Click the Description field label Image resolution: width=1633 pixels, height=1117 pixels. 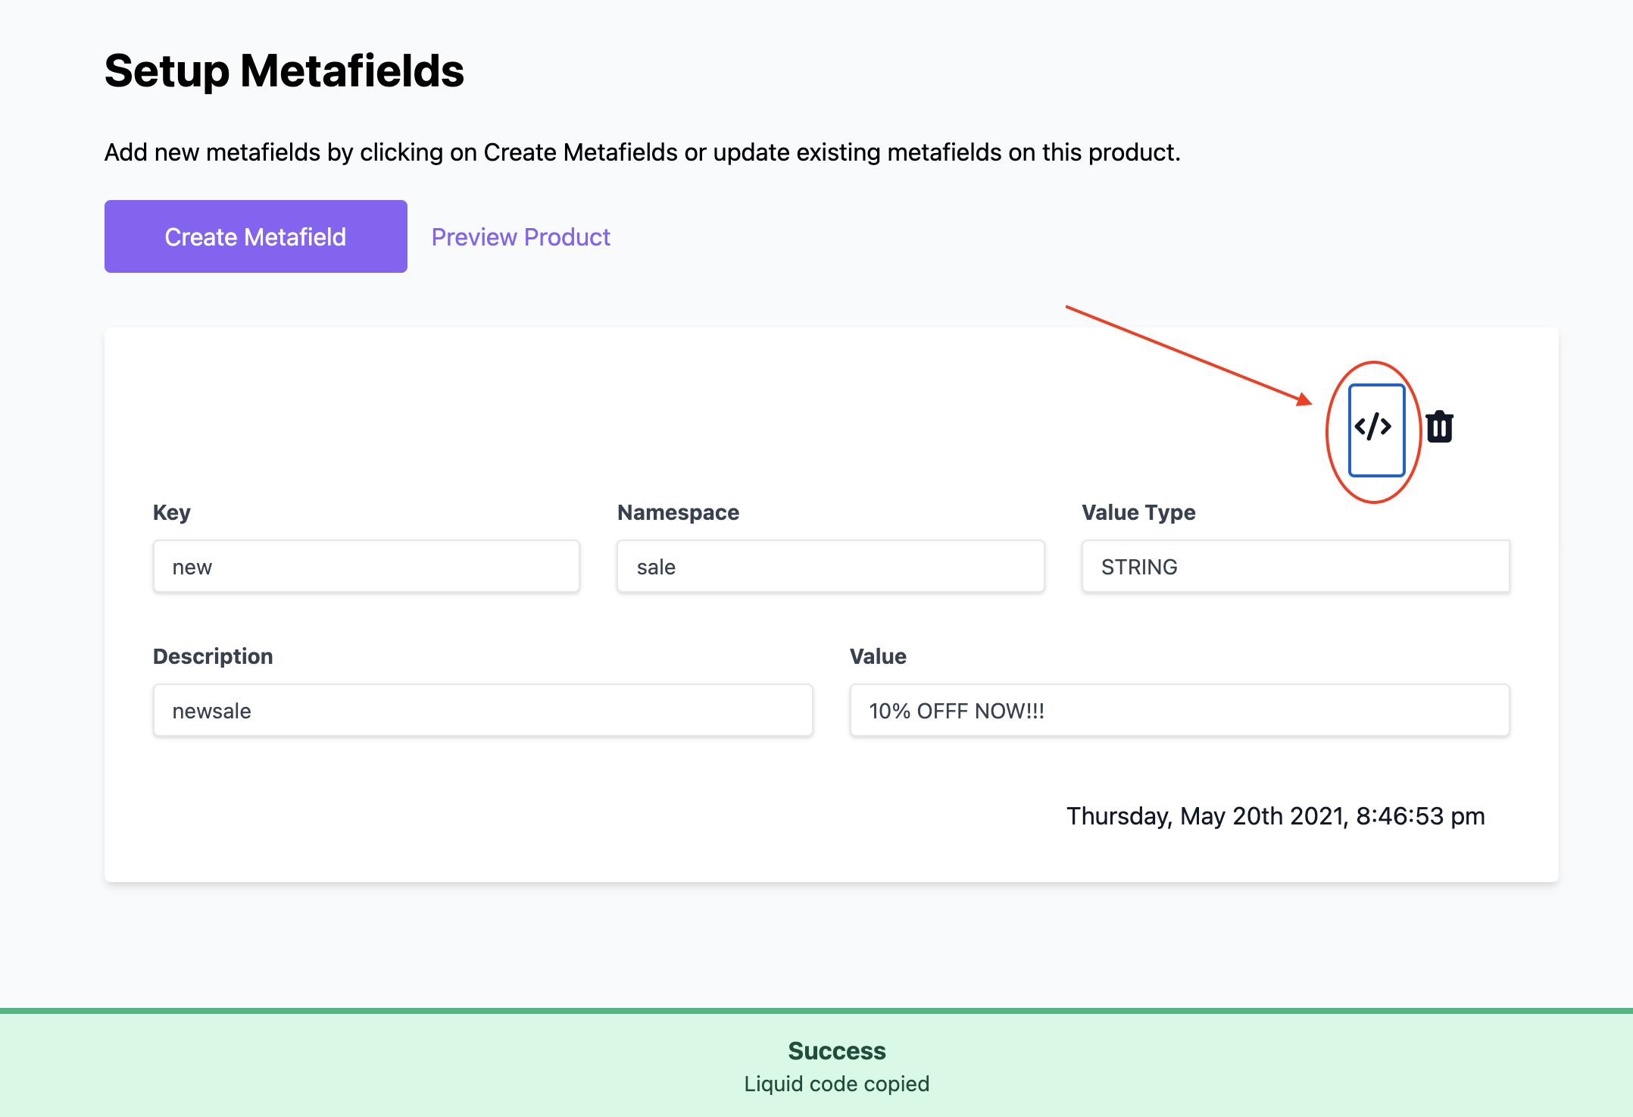(x=213, y=656)
